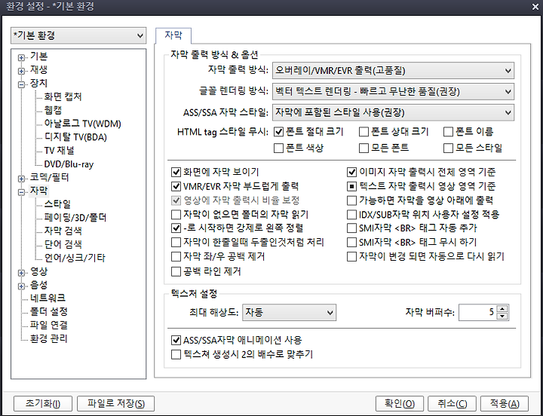Enable 자막 좌/우 공백 제거
This screenshot has height=416, width=543.
pos(176,257)
